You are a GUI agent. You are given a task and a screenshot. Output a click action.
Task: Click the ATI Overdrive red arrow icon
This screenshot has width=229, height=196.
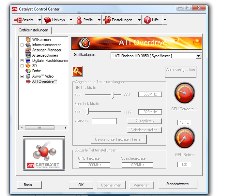[x=28, y=81]
